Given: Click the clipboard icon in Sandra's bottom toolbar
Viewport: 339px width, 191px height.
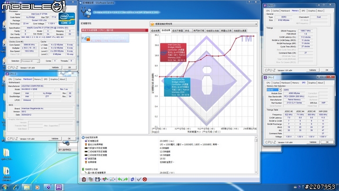Looking at the screenshot, I should (84, 179).
